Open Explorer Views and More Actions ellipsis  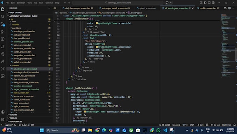pyautogui.click(x=49, y=8)
